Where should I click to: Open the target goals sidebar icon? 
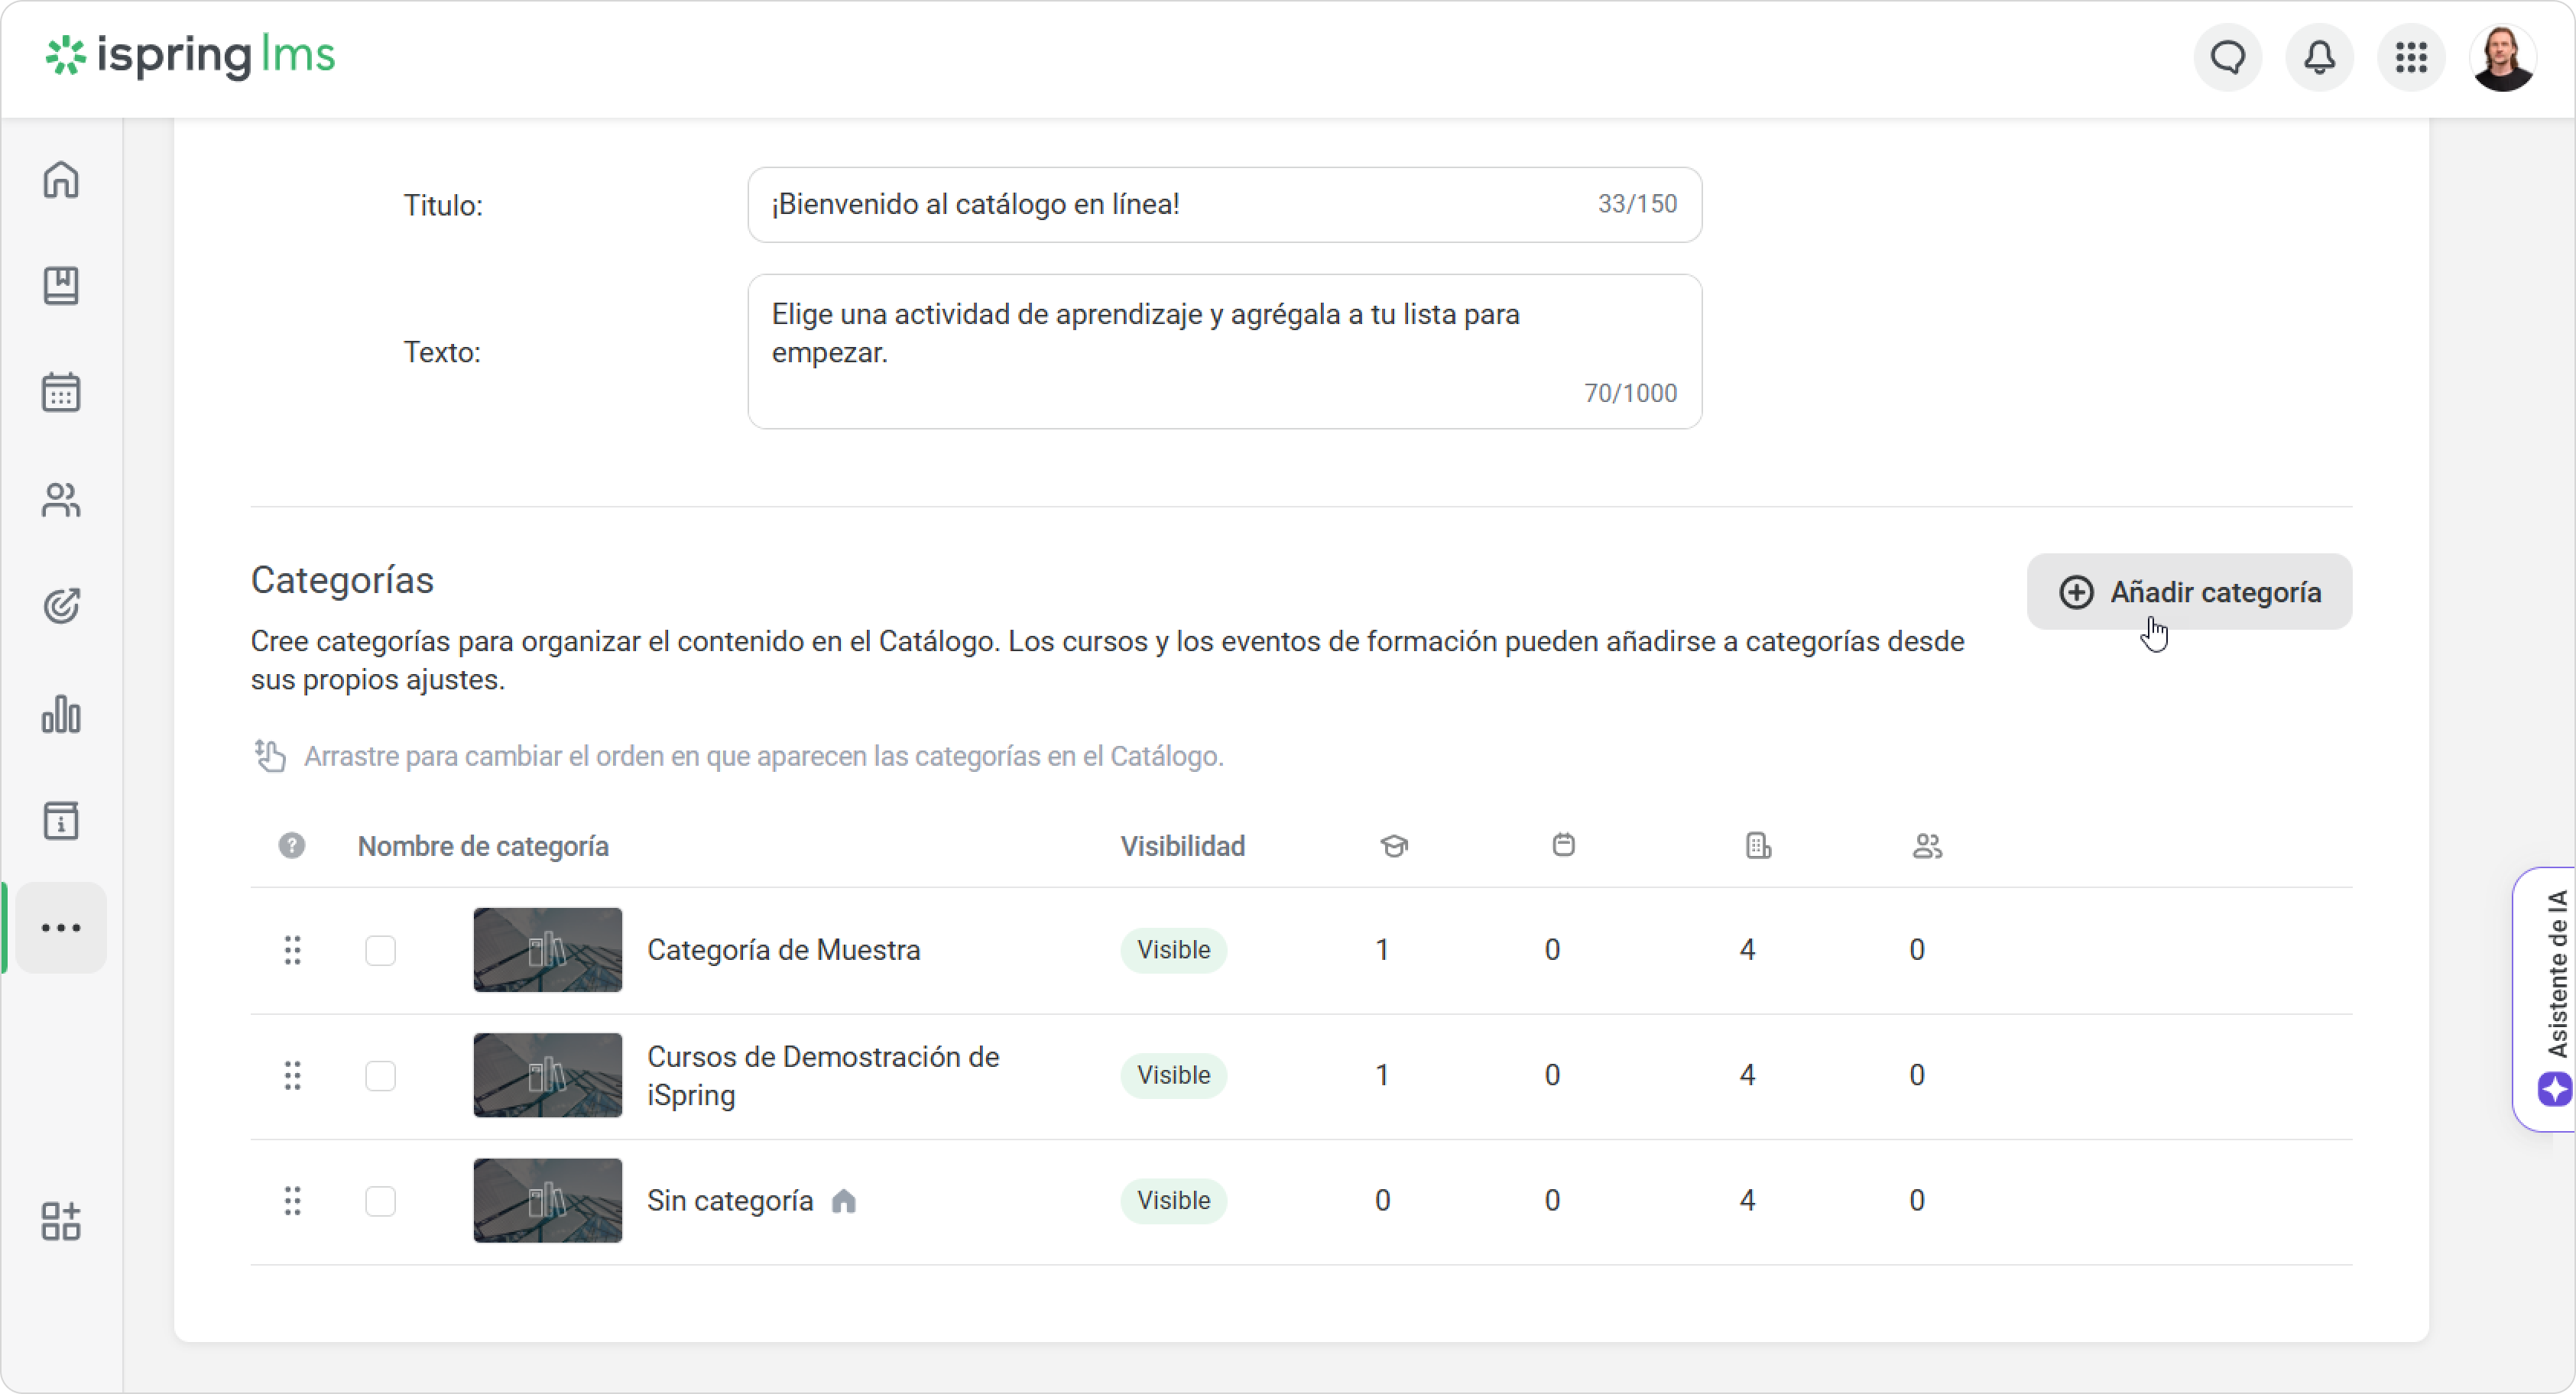[61, 606]
